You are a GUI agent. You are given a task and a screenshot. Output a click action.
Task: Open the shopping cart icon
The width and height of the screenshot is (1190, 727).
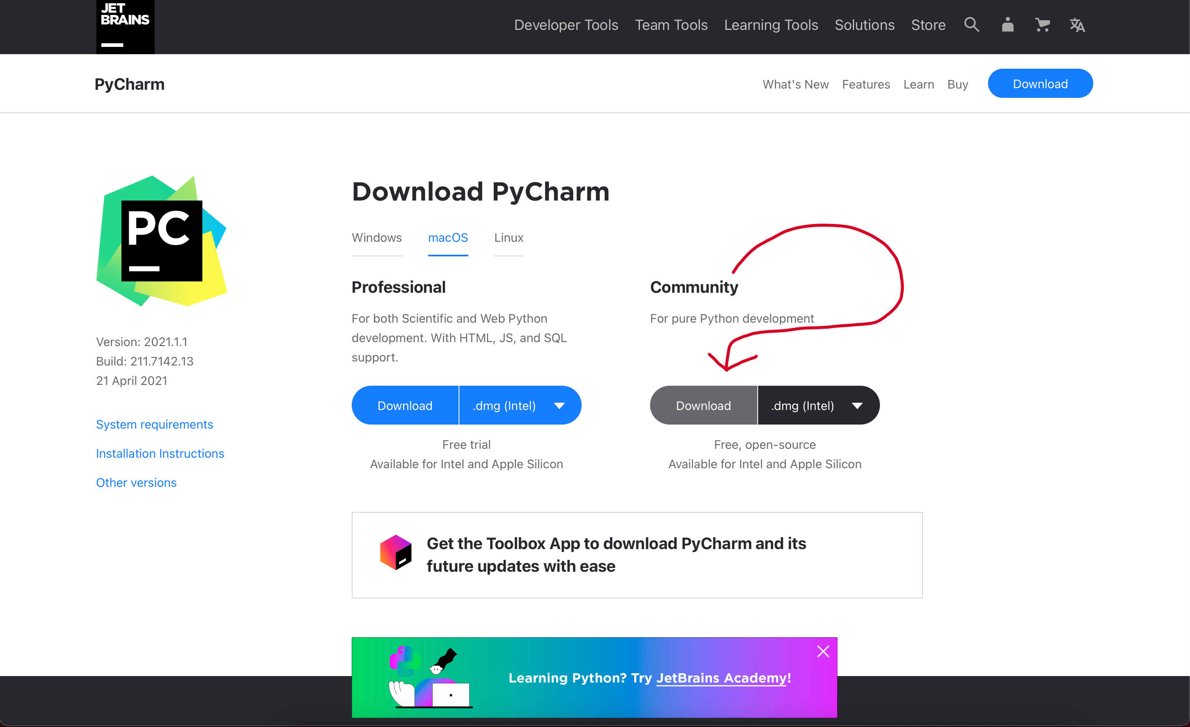[x=1042, y=25]
